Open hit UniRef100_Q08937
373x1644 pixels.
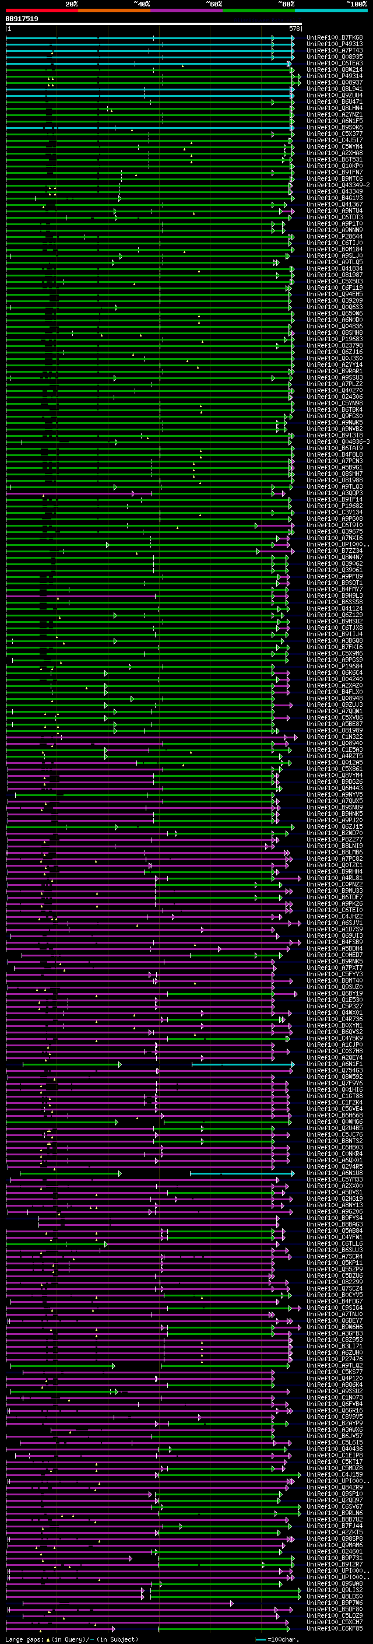click(334, 82)
